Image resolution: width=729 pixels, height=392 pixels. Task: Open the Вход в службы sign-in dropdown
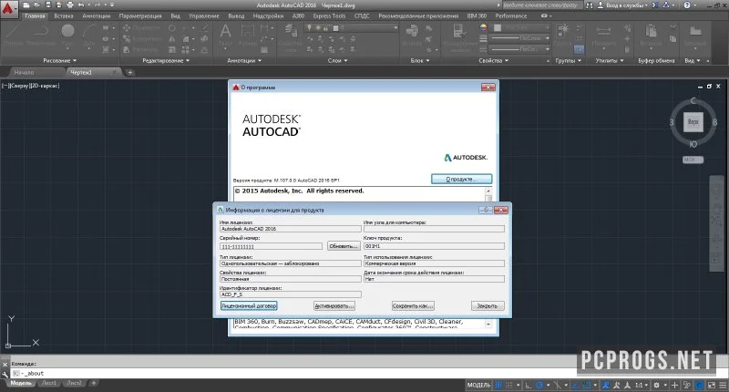click(622, 5)
